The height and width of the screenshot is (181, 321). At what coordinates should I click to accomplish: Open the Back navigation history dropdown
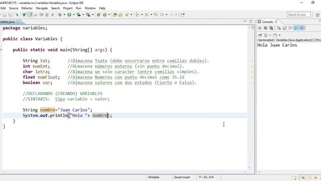point(167,15)
